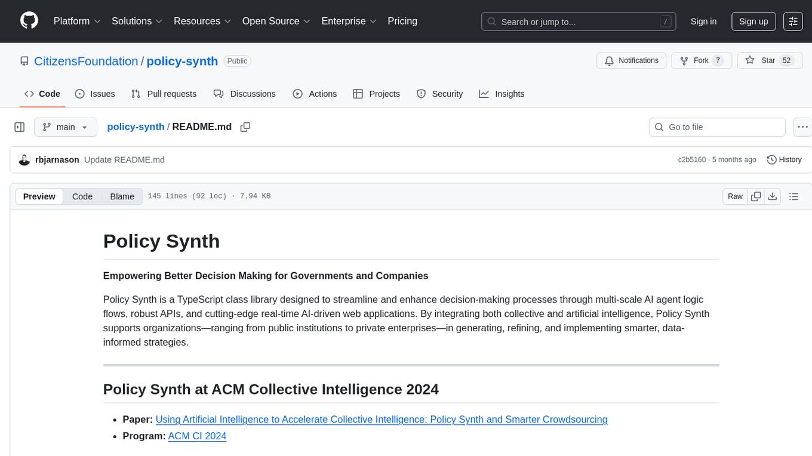812x456 pixels.
Task: Open the Raw view button
Action: (x=735, y=196)
